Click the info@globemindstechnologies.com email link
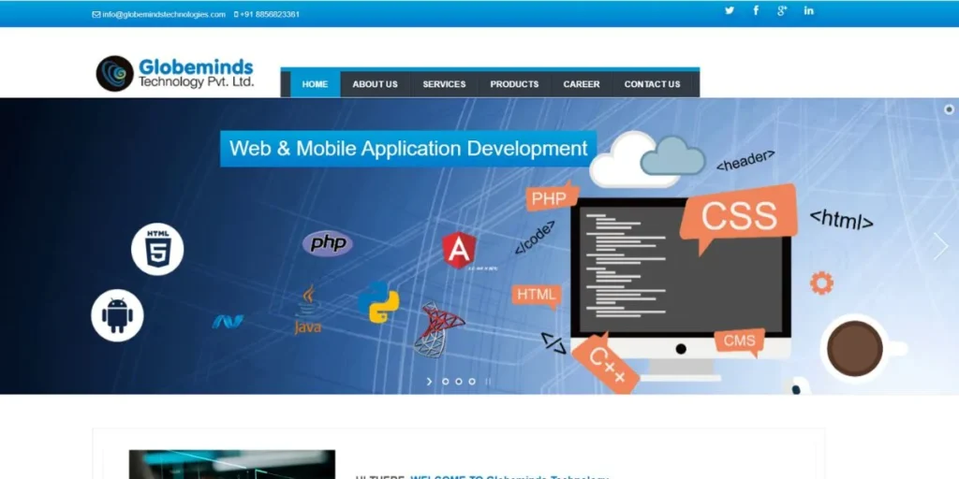 pos(159,14)
